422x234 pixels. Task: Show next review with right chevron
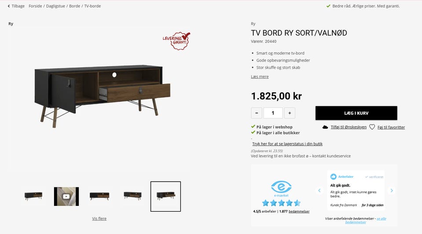click(392, 190)
